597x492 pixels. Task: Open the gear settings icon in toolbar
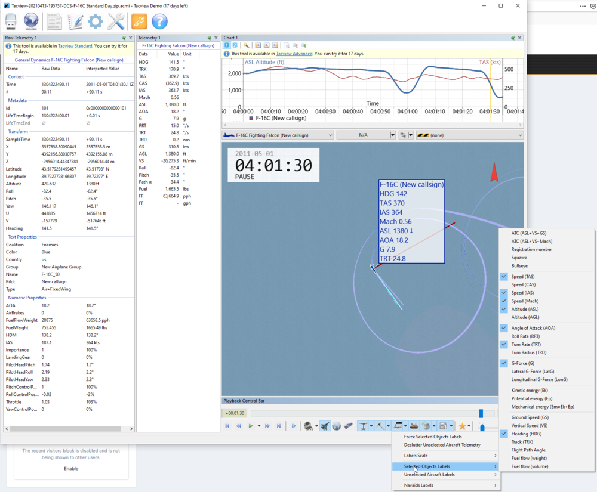point(96,21)
